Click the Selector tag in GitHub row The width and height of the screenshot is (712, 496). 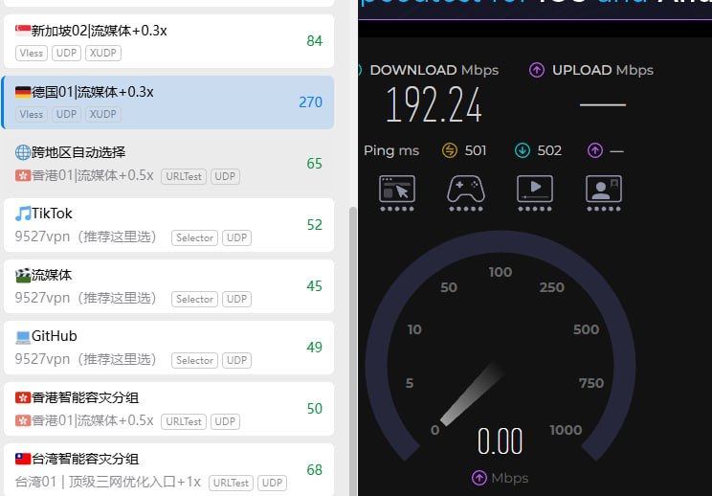coord(195,361)
